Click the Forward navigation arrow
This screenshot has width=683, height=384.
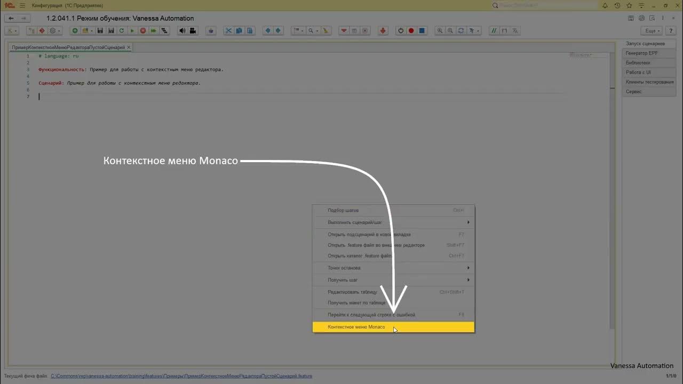pyautogui.click(x=23, y=18)
